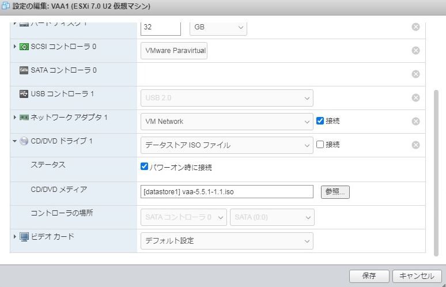This screenshot has height=287, width=446.
Task: Click the VM icon in the dialog title
Action: [6, 6]
